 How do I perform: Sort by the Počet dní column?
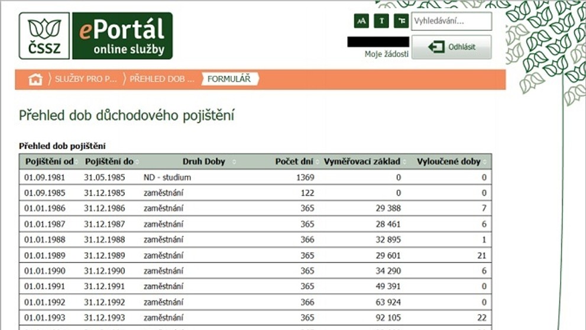(x=294, y=161)
